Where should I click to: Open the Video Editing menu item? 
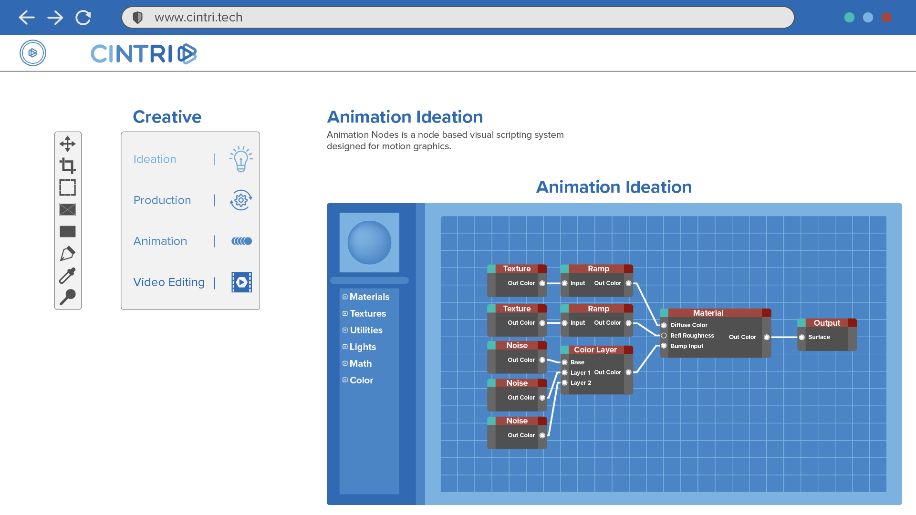point(169,282)
